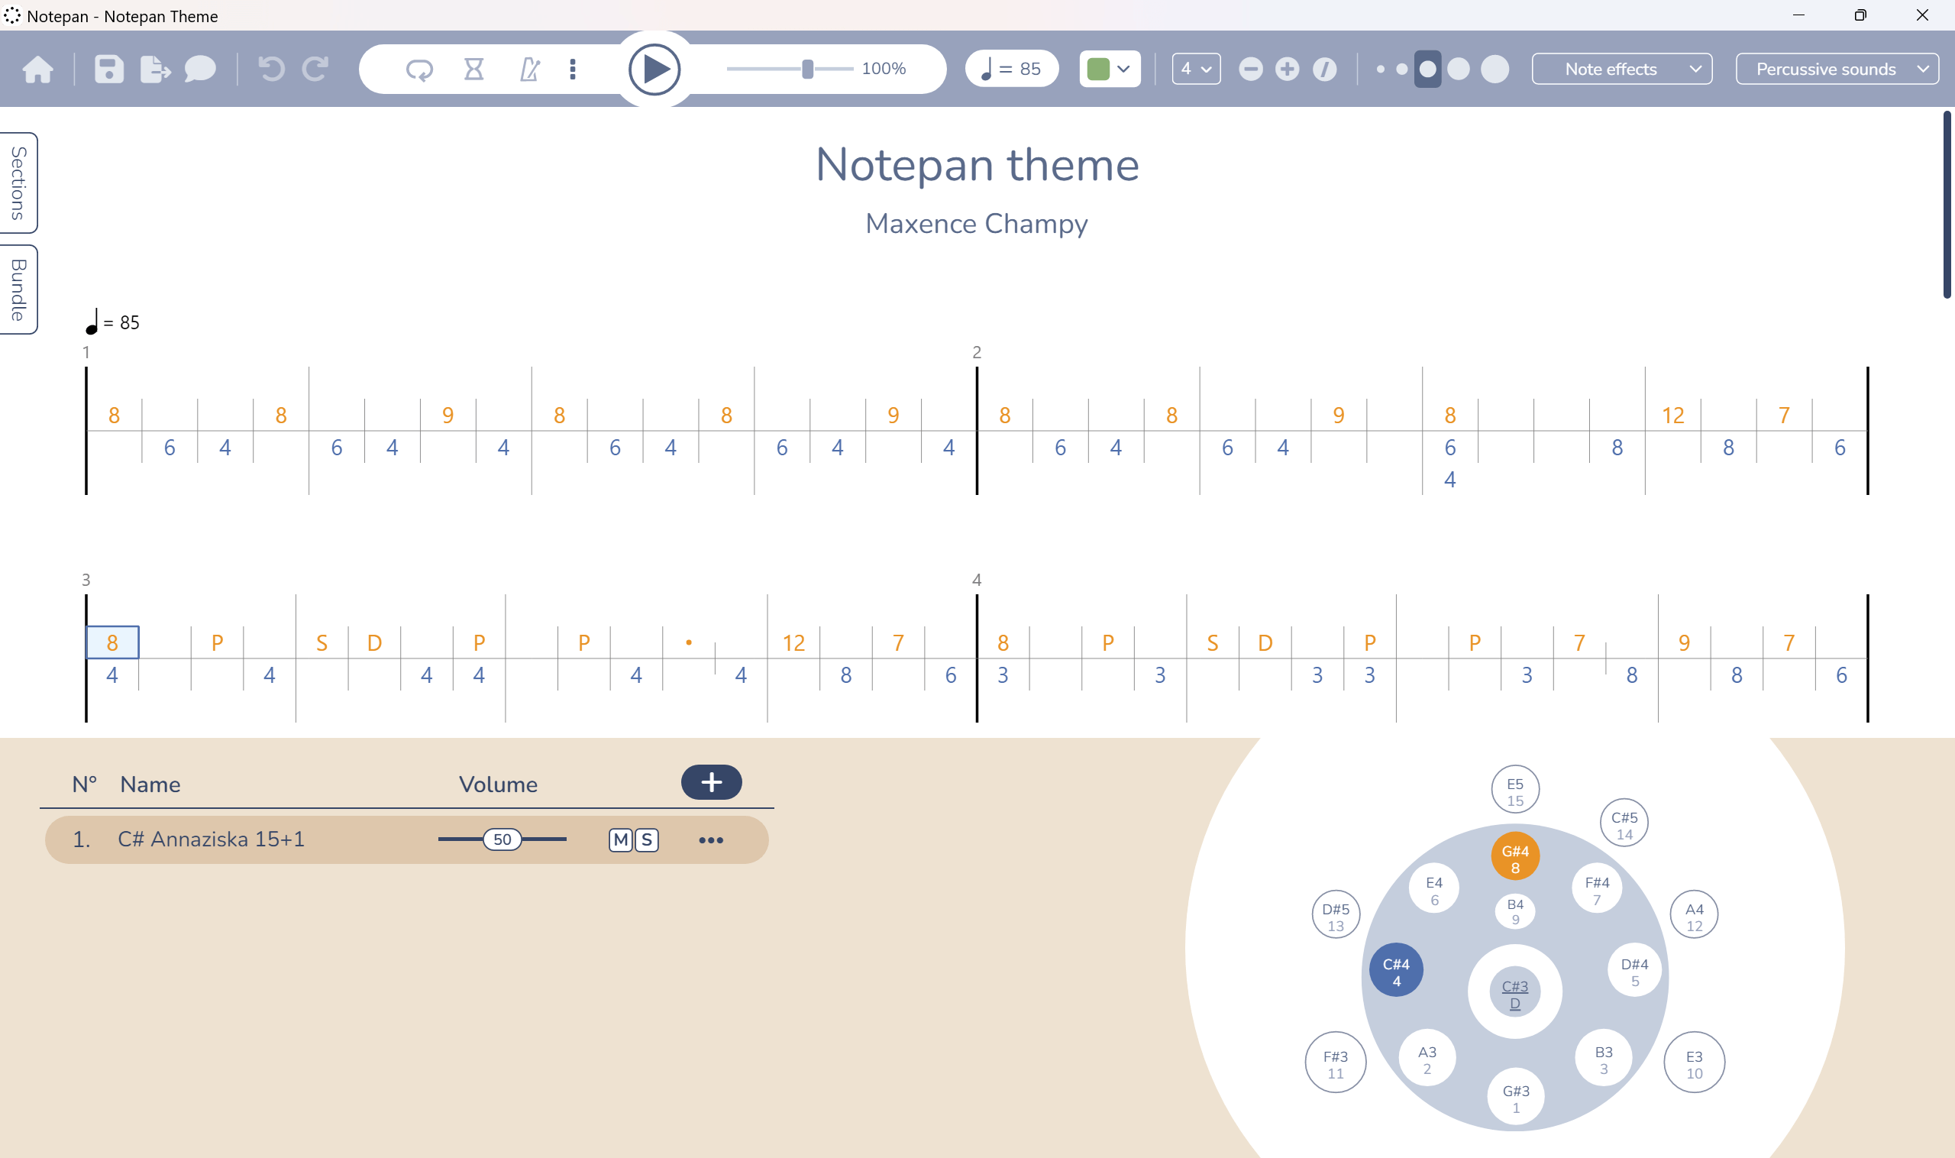Toggle loop playback icon
The width and height of the screenshot is (1955, 1158).
tap(419, 70)
